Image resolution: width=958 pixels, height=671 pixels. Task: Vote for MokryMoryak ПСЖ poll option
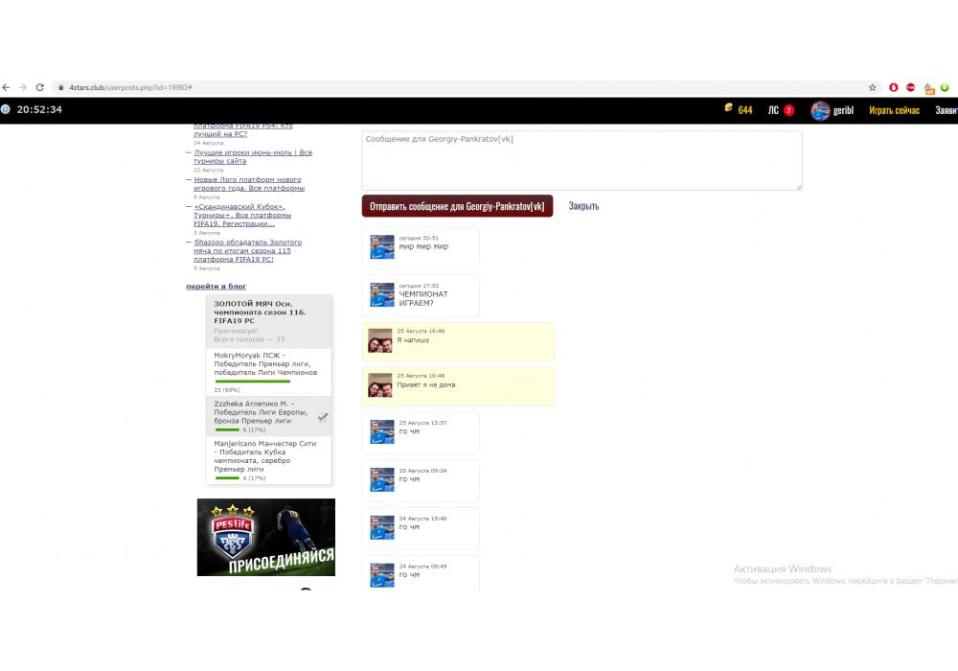(x=269, y=372)
